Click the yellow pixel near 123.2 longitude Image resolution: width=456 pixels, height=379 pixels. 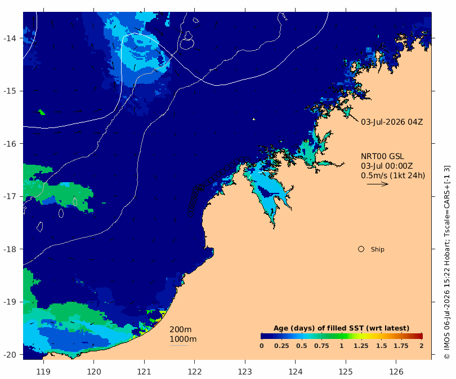(254, 119)
